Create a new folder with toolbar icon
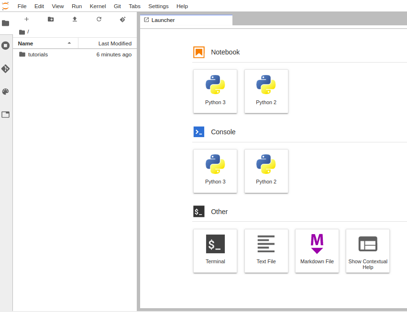Screen dimensions: 407x312 (51, 19)
